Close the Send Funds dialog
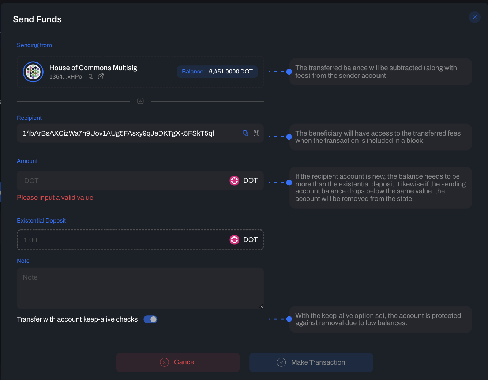The image size is (488, 380). (474, 17)
